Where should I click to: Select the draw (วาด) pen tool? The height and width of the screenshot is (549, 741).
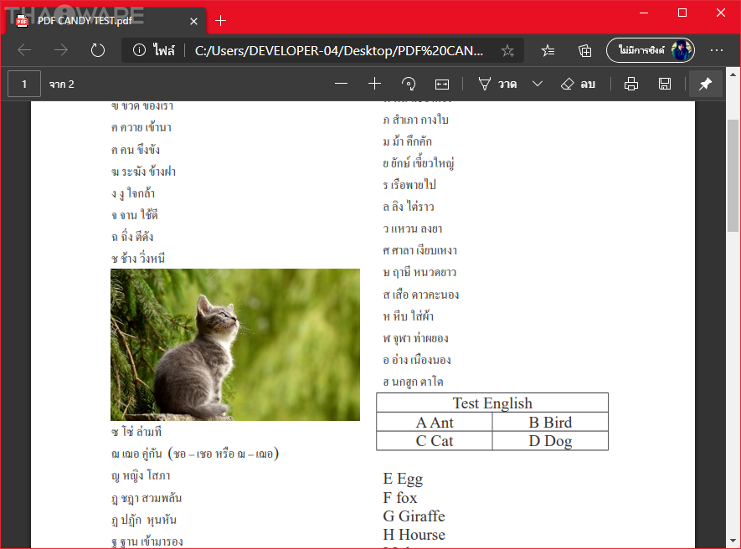497,84
